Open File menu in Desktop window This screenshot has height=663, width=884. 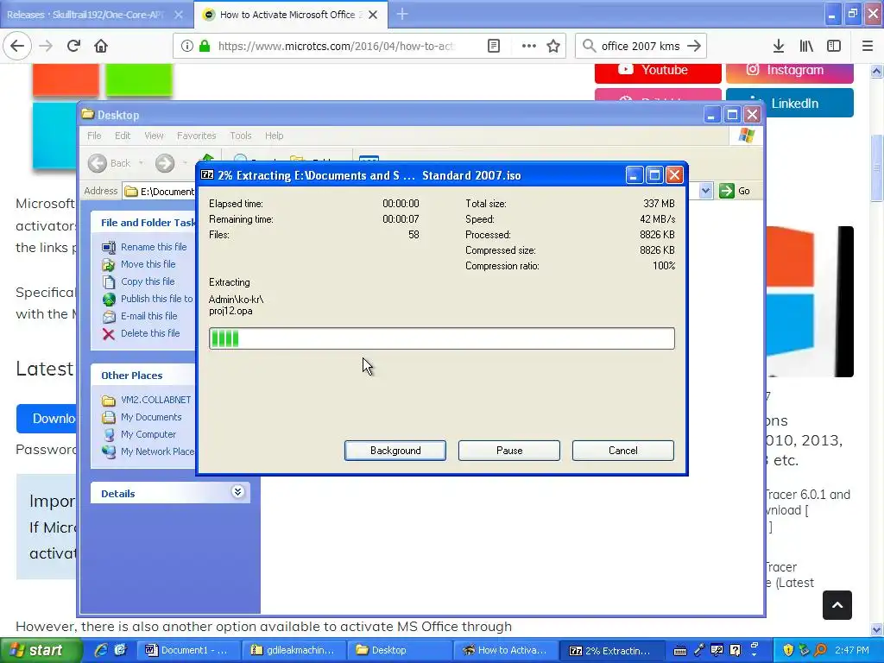(x=94, y=136)
